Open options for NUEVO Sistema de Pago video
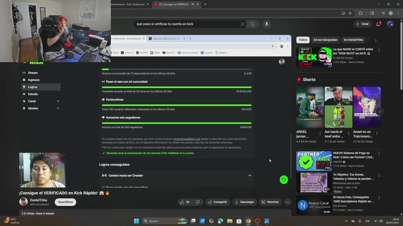This screenshot has width=403, height=226. (379, 154)
